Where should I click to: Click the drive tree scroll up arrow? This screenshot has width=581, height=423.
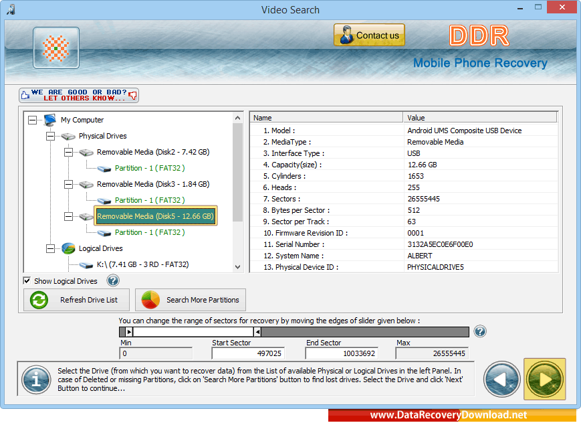tap(237, 118)
